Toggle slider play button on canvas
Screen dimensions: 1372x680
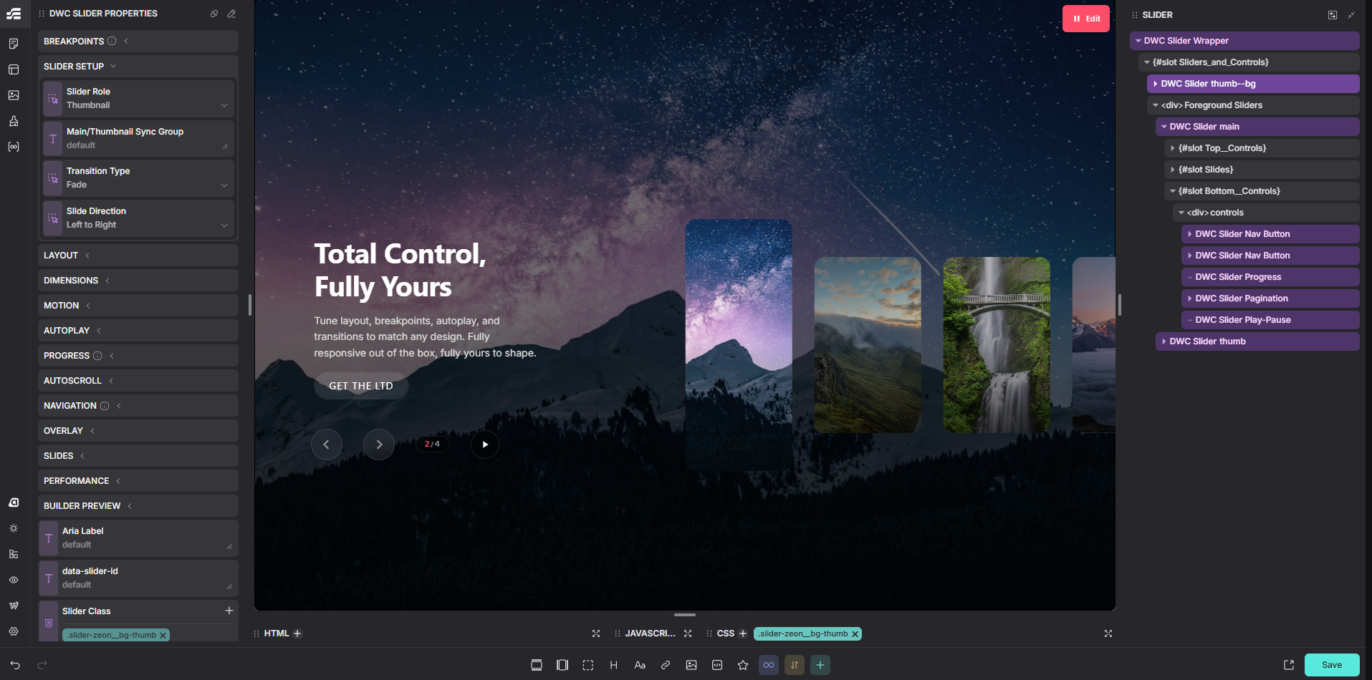pyautogui.click(x=485, y=445)
